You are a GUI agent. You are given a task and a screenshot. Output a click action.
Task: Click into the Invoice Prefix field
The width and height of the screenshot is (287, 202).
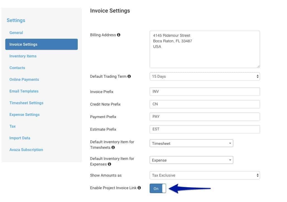(x=205, y=91)
